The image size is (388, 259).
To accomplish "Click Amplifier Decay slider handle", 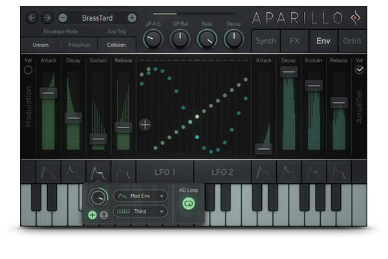I will point(289,72).
